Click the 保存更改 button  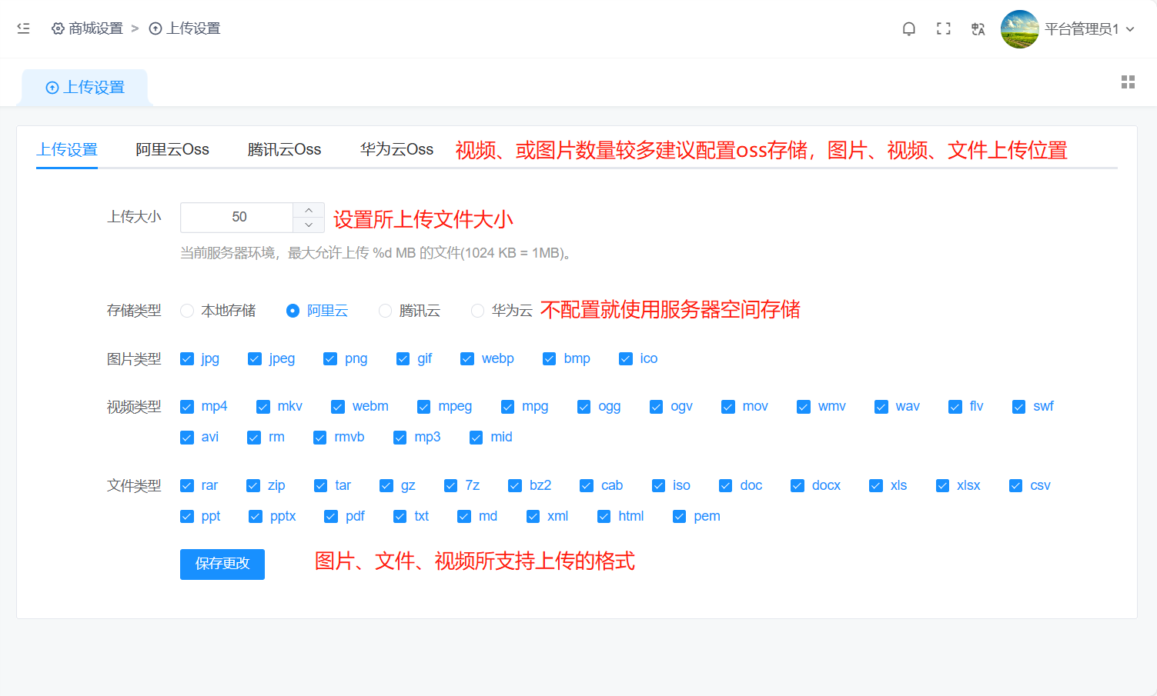[x=222, y=564]
